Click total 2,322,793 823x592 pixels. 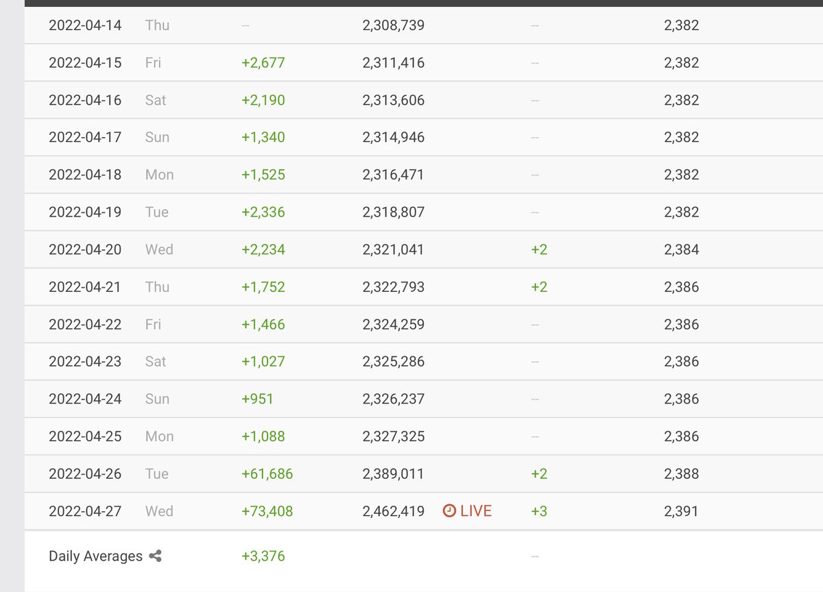point(394,287)
